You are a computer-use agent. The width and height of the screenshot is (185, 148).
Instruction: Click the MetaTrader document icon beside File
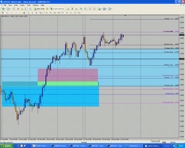point(2,5)
